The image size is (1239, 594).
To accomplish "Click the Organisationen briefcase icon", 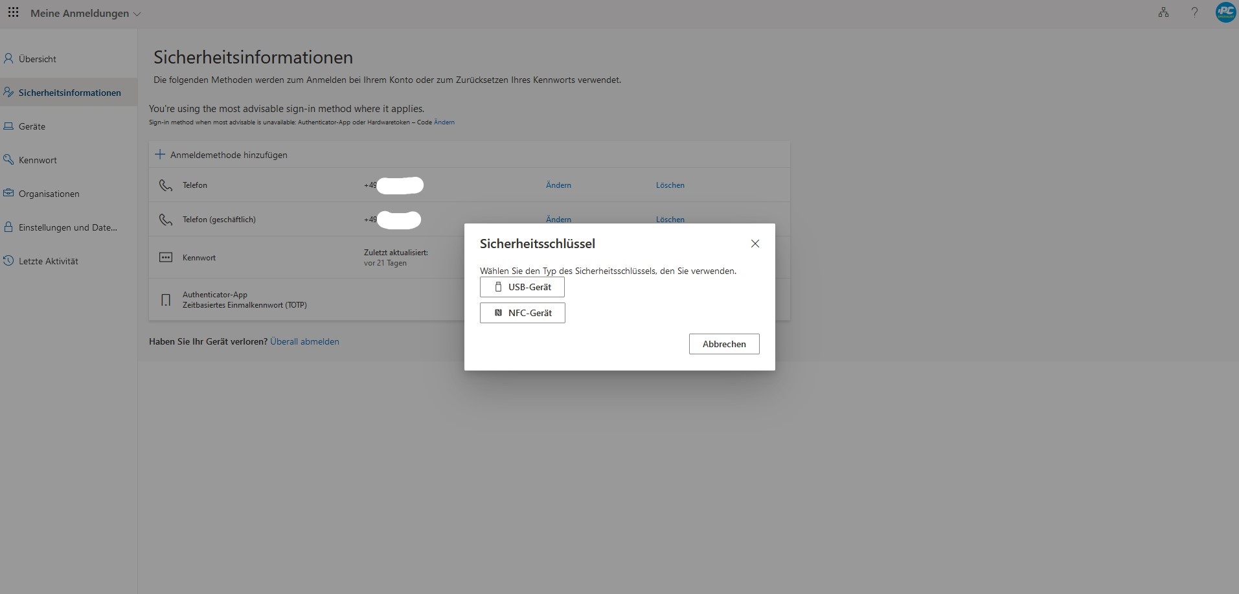I will click(8, 193).
